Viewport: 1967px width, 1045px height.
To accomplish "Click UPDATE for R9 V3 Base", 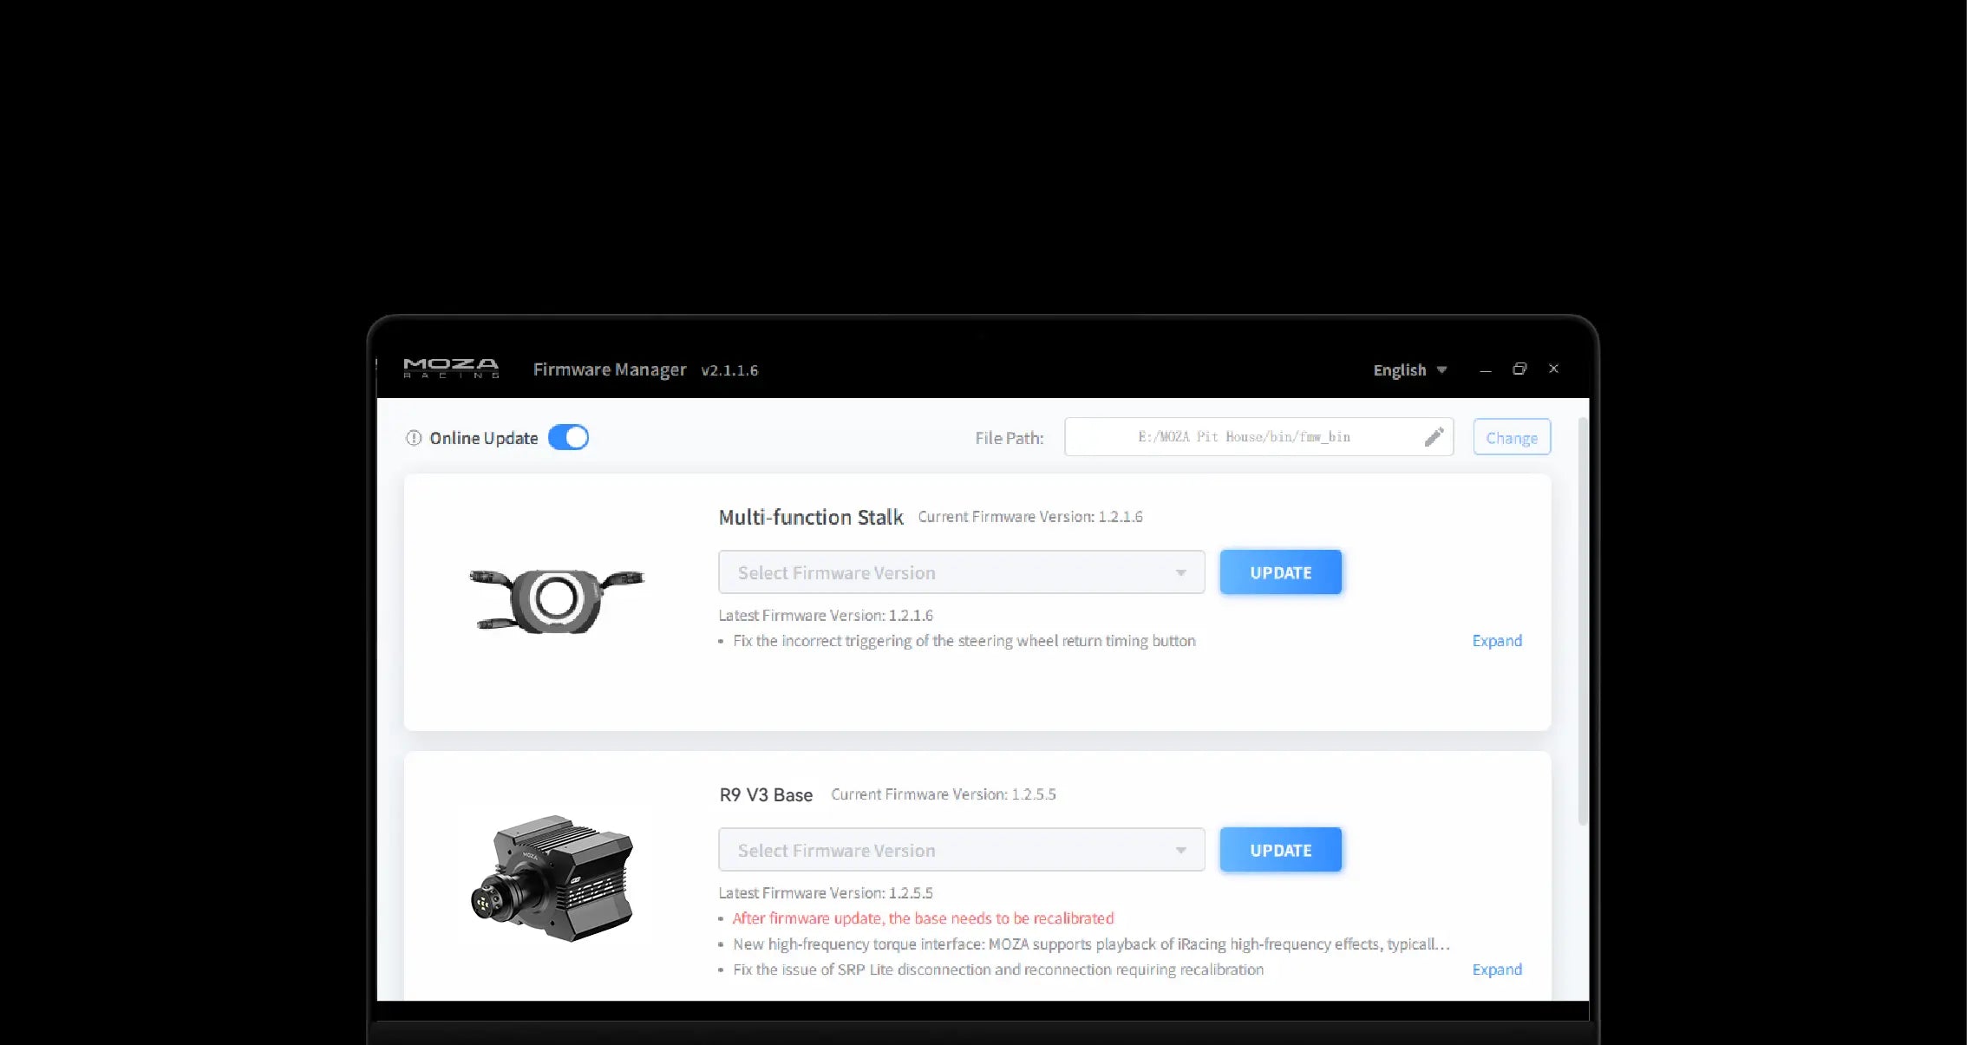I will [1280, 850].
